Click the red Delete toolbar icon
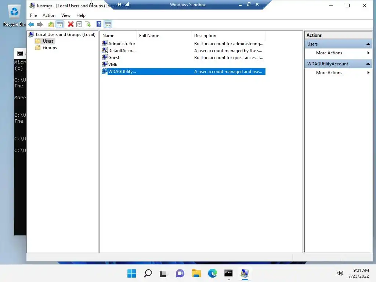This screenshot has height=282, width=376. point(70,24)
